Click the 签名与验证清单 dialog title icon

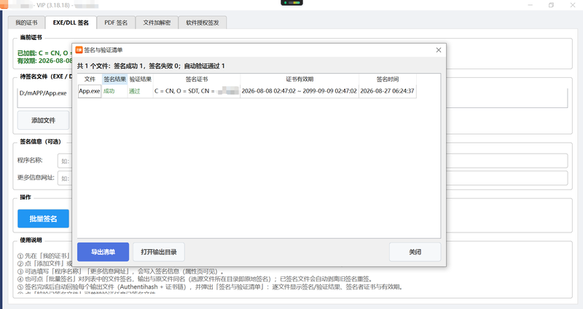(79, 50)
